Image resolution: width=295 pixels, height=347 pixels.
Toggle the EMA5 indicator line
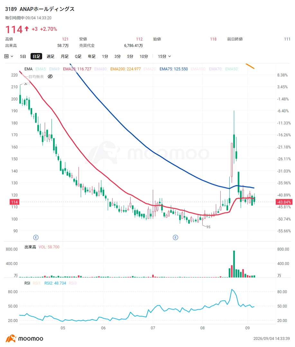(x=41, y=69)
